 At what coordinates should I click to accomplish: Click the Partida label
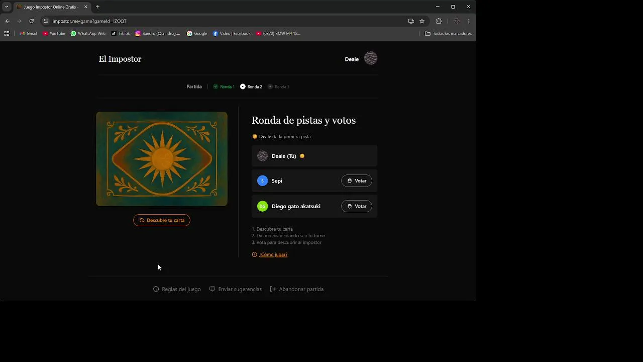(194, 86)
